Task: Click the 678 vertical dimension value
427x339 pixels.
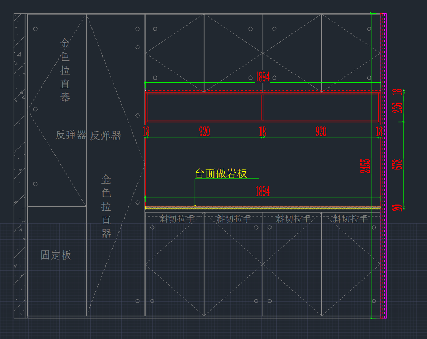Action: point(398,164)
